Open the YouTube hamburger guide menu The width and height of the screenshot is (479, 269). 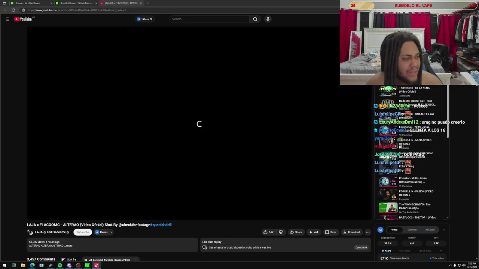(7, 19)
